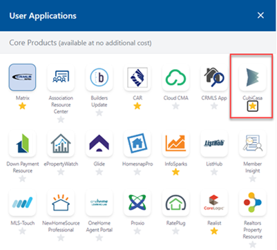The image size is (277, 250).
Task: Open the Realist CoreLogic icon
Action: [x=214, y=202]
